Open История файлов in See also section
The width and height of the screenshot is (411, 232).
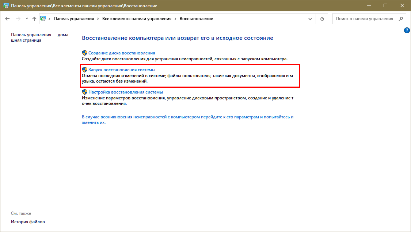(28, 222)
